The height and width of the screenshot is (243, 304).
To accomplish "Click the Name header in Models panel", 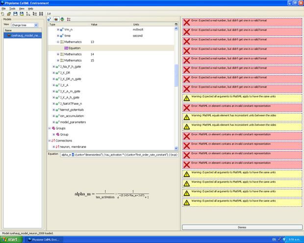I will (23, 30).
